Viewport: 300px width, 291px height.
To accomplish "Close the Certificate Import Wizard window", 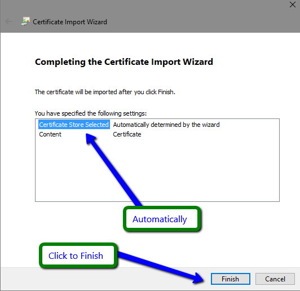I will click(293, 5).
